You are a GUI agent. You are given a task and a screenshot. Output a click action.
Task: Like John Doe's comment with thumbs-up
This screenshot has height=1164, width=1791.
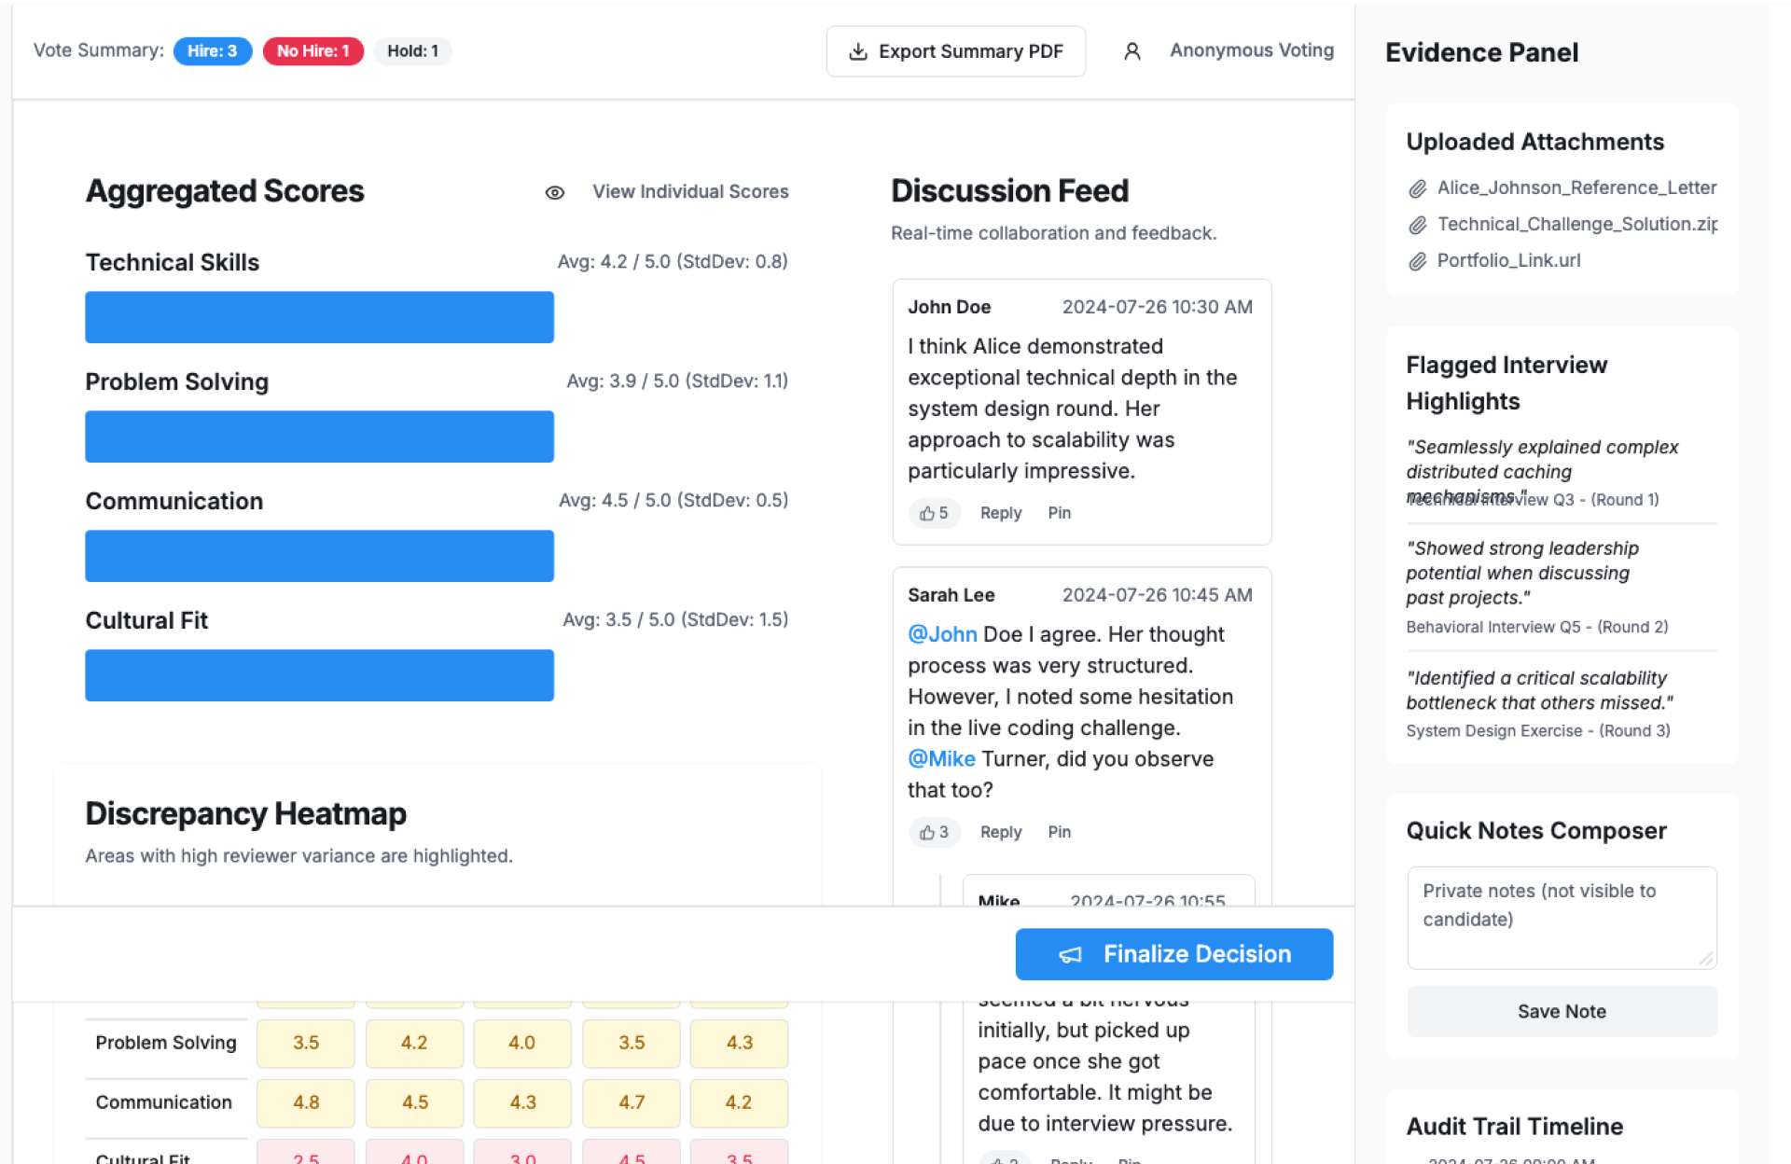coord(933,513)
